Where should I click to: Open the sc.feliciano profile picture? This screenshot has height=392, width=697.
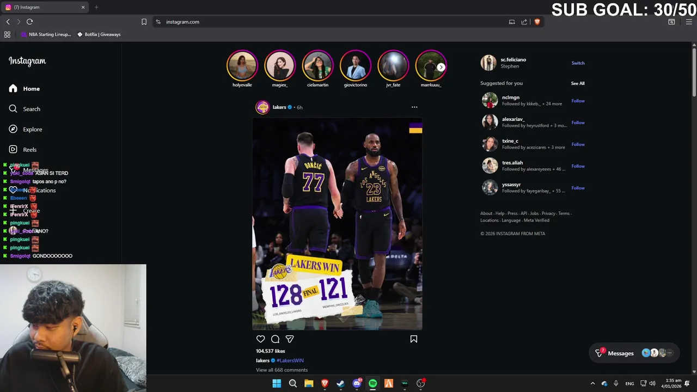tap(488, 63)
